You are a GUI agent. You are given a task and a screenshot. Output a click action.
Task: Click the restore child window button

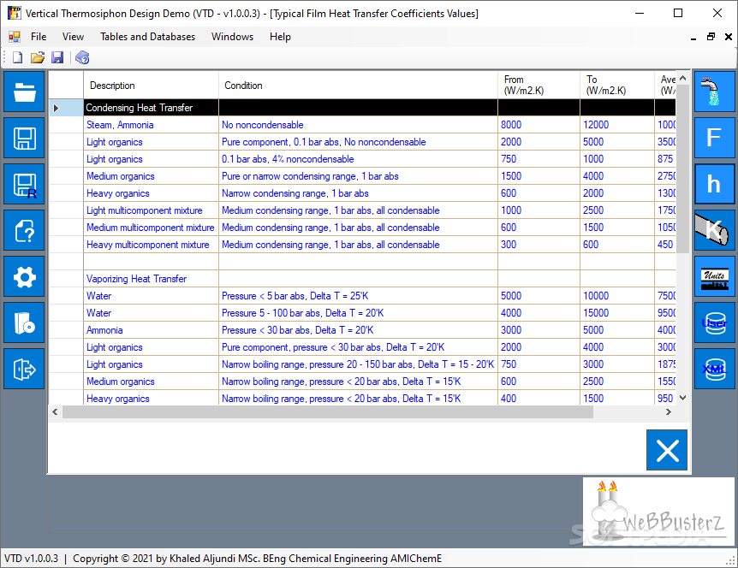(711, 37)
